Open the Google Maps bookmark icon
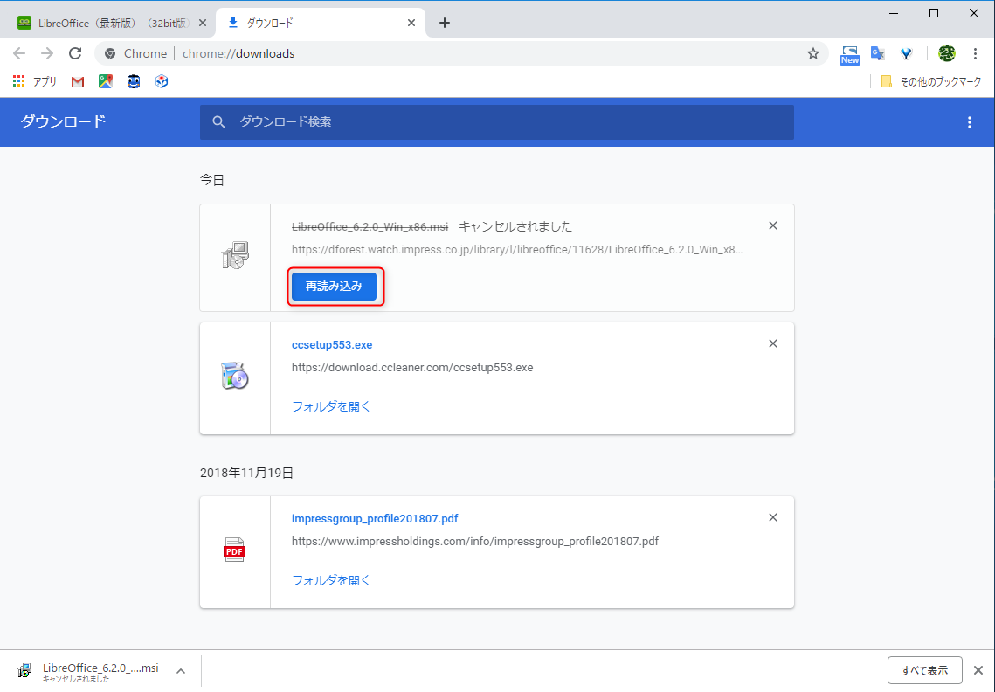 click(x=105, y=80)
